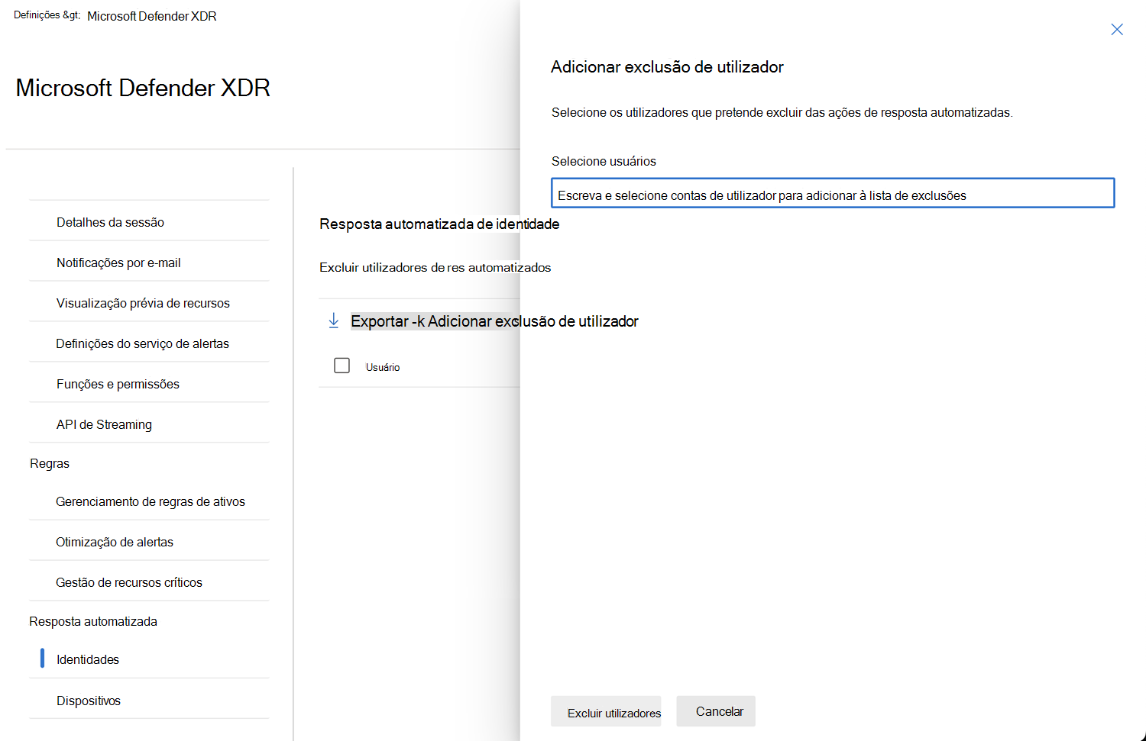
Task: Click the Exportar download arrow icon
Action: click(x=334, y=321)
